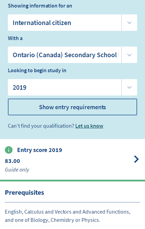This screenshot has height=229, width=145.
Task: Click the With a label
Action: [15, 38]
